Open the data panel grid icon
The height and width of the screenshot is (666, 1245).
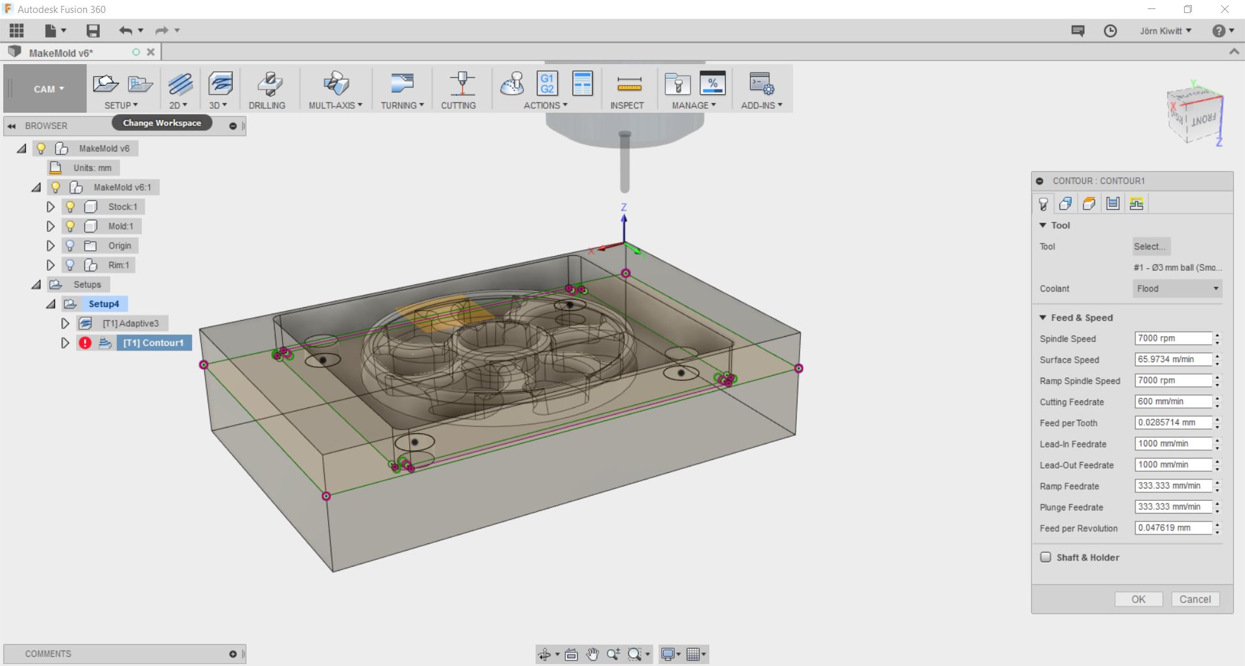tap(17, 30)
